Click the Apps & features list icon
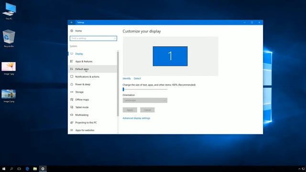Screen dimensions: 306x172 (x=72, y=61)
